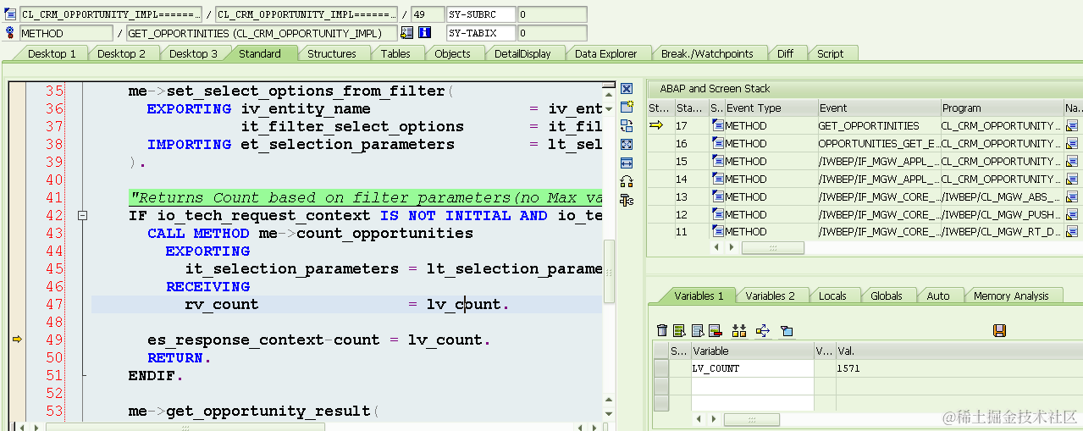Switch to the Variables 2 tab
The image size is (1083, 431).
pyautogui.click(x=770, y=296)
